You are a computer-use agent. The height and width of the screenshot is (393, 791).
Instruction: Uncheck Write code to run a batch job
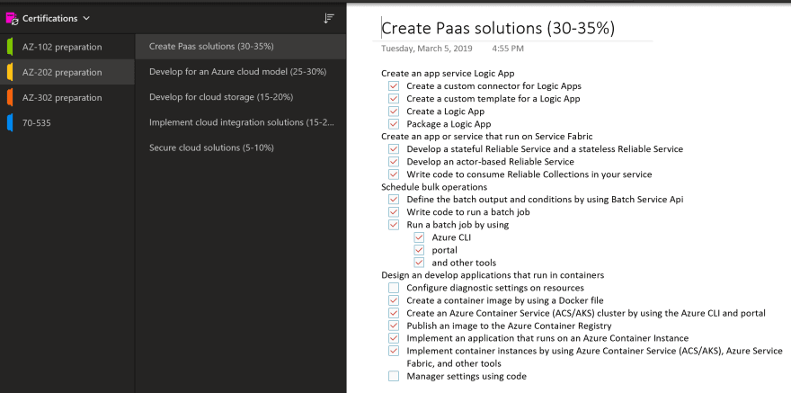394,212
